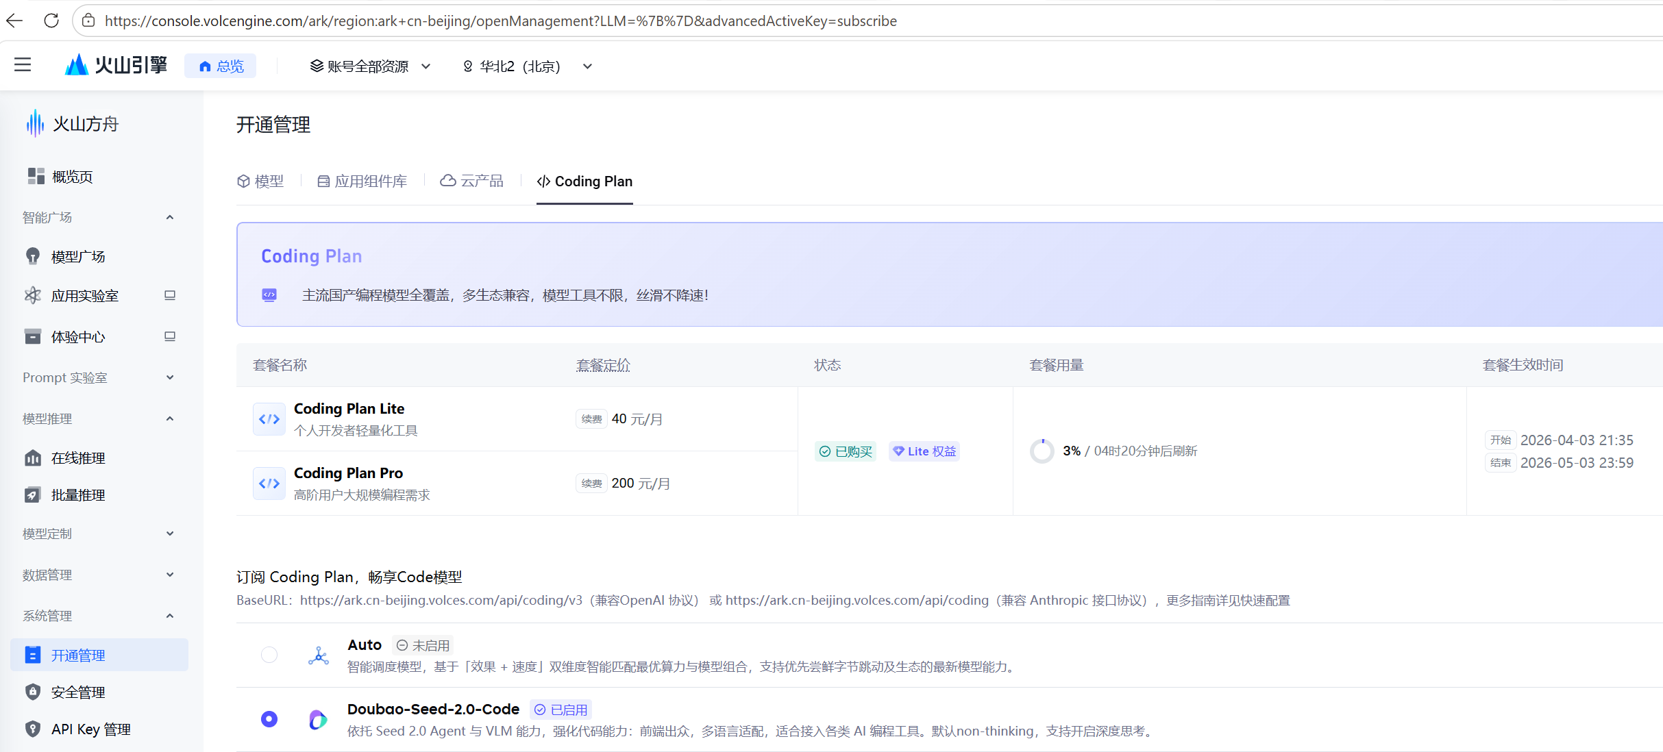
Task: Open the 华北2（北京） region dropdown
Action: tap(527, 66)
